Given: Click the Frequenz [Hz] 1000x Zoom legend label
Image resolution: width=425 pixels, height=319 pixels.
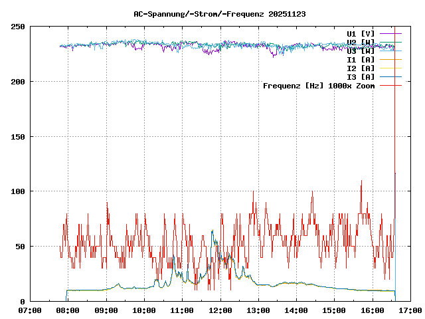Looking at the screenshot, I should coord(319,85).
